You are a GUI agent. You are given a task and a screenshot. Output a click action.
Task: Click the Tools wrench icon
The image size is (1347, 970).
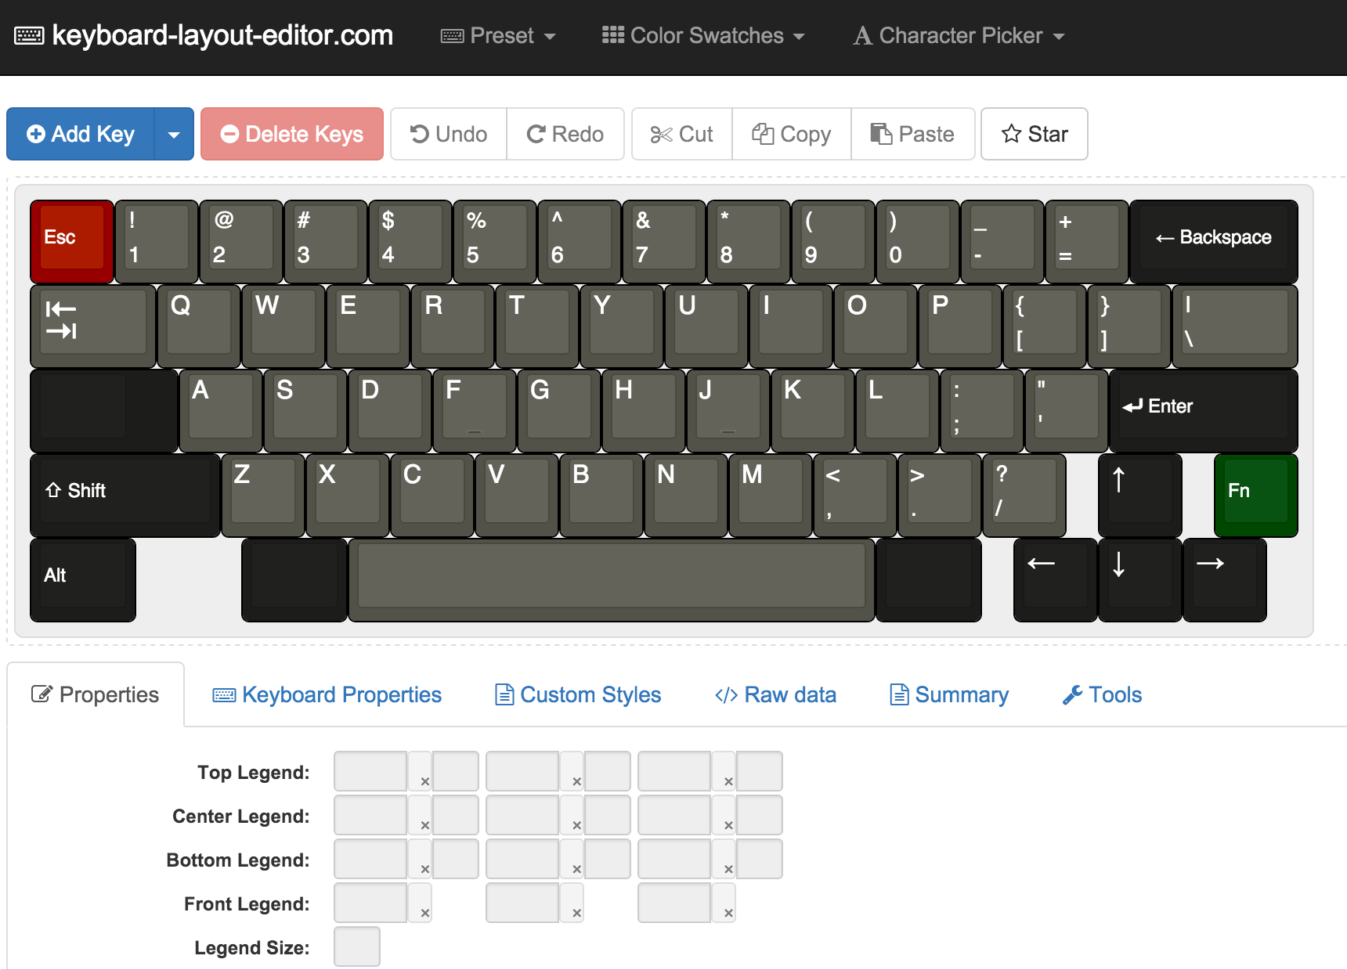tap(1072, 694)
